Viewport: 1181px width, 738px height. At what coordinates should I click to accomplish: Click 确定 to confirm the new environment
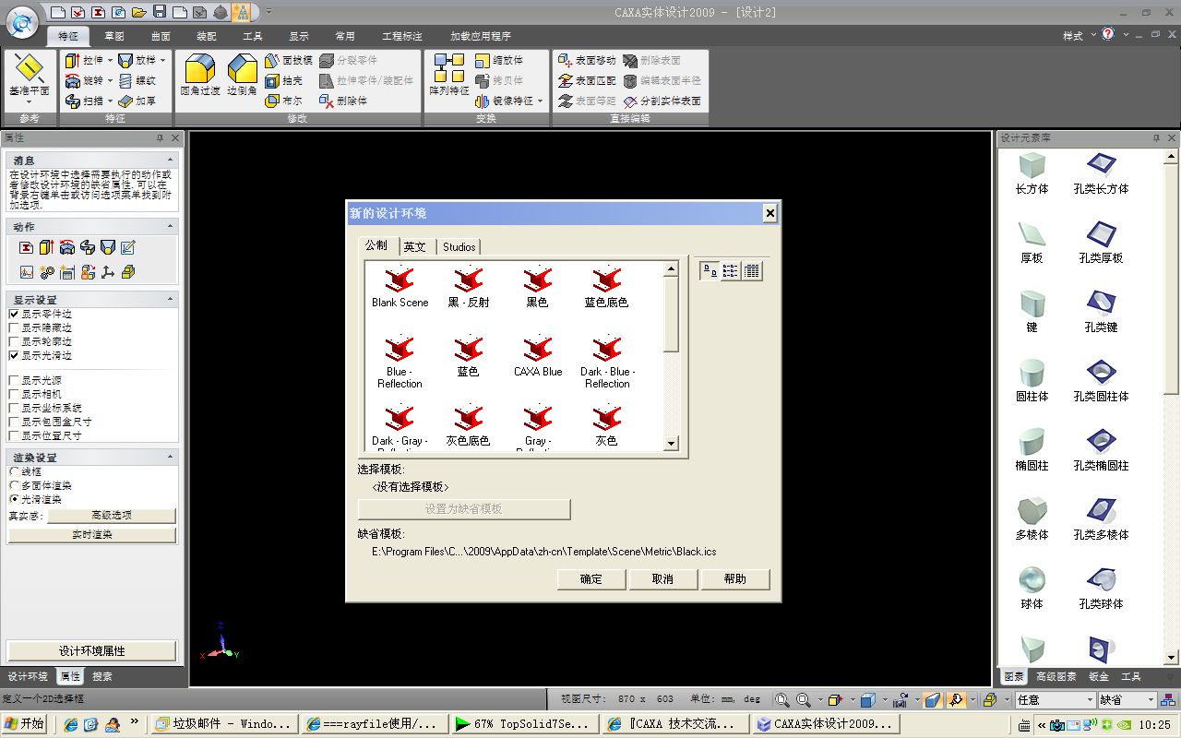click(591, 579)
